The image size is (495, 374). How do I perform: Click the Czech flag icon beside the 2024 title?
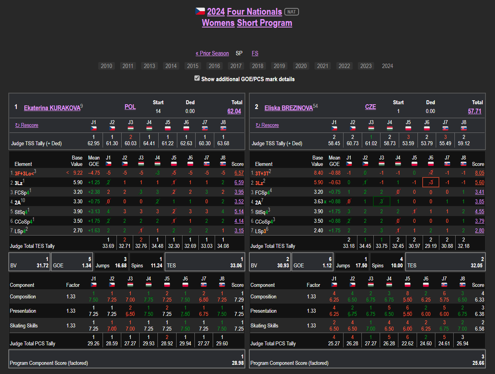pyautogui.click(x=200, y=11)
